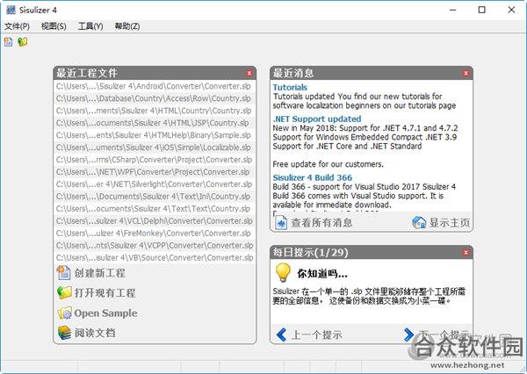Screen dimensions: 527x374
Task: Click the 阅读文档 books icon
Action: (64, 333)
